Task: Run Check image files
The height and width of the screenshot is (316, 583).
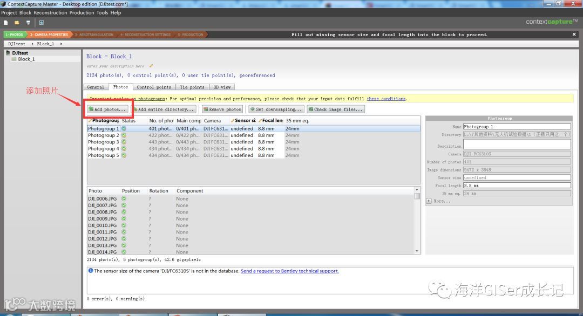Action: pos(336,109)
